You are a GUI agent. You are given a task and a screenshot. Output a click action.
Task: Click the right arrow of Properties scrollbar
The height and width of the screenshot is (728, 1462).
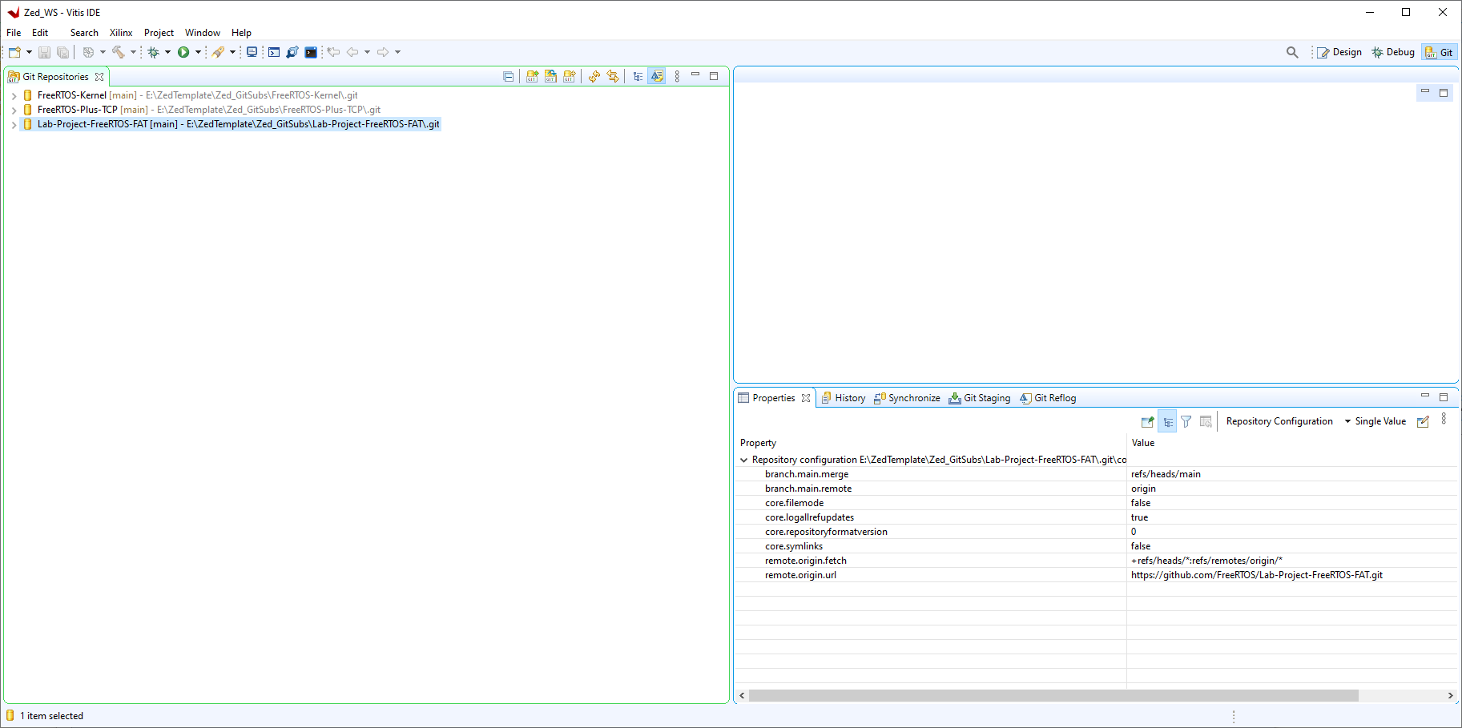pyautogui.click(x=1450, y=695)
